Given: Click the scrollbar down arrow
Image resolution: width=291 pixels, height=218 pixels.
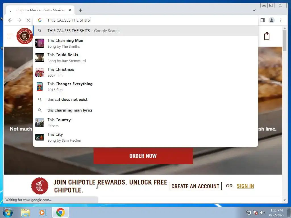Looking at the screenshot, I should 284,200.
